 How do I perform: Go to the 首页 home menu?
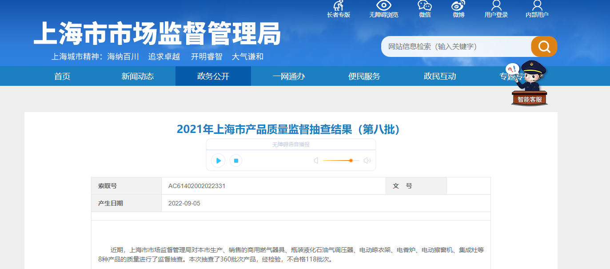click(x=62, y=76)
